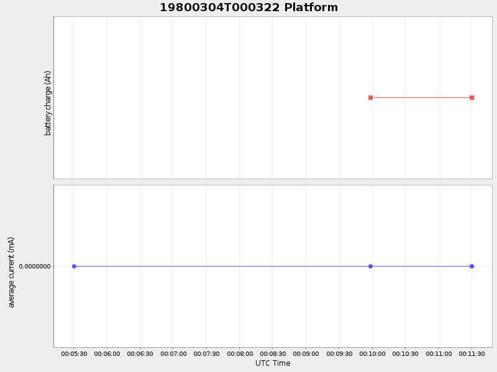This screenshot has height=372, width=497.
Task: Click the 00:10:30 time tick label
Action: coord(406,353)
